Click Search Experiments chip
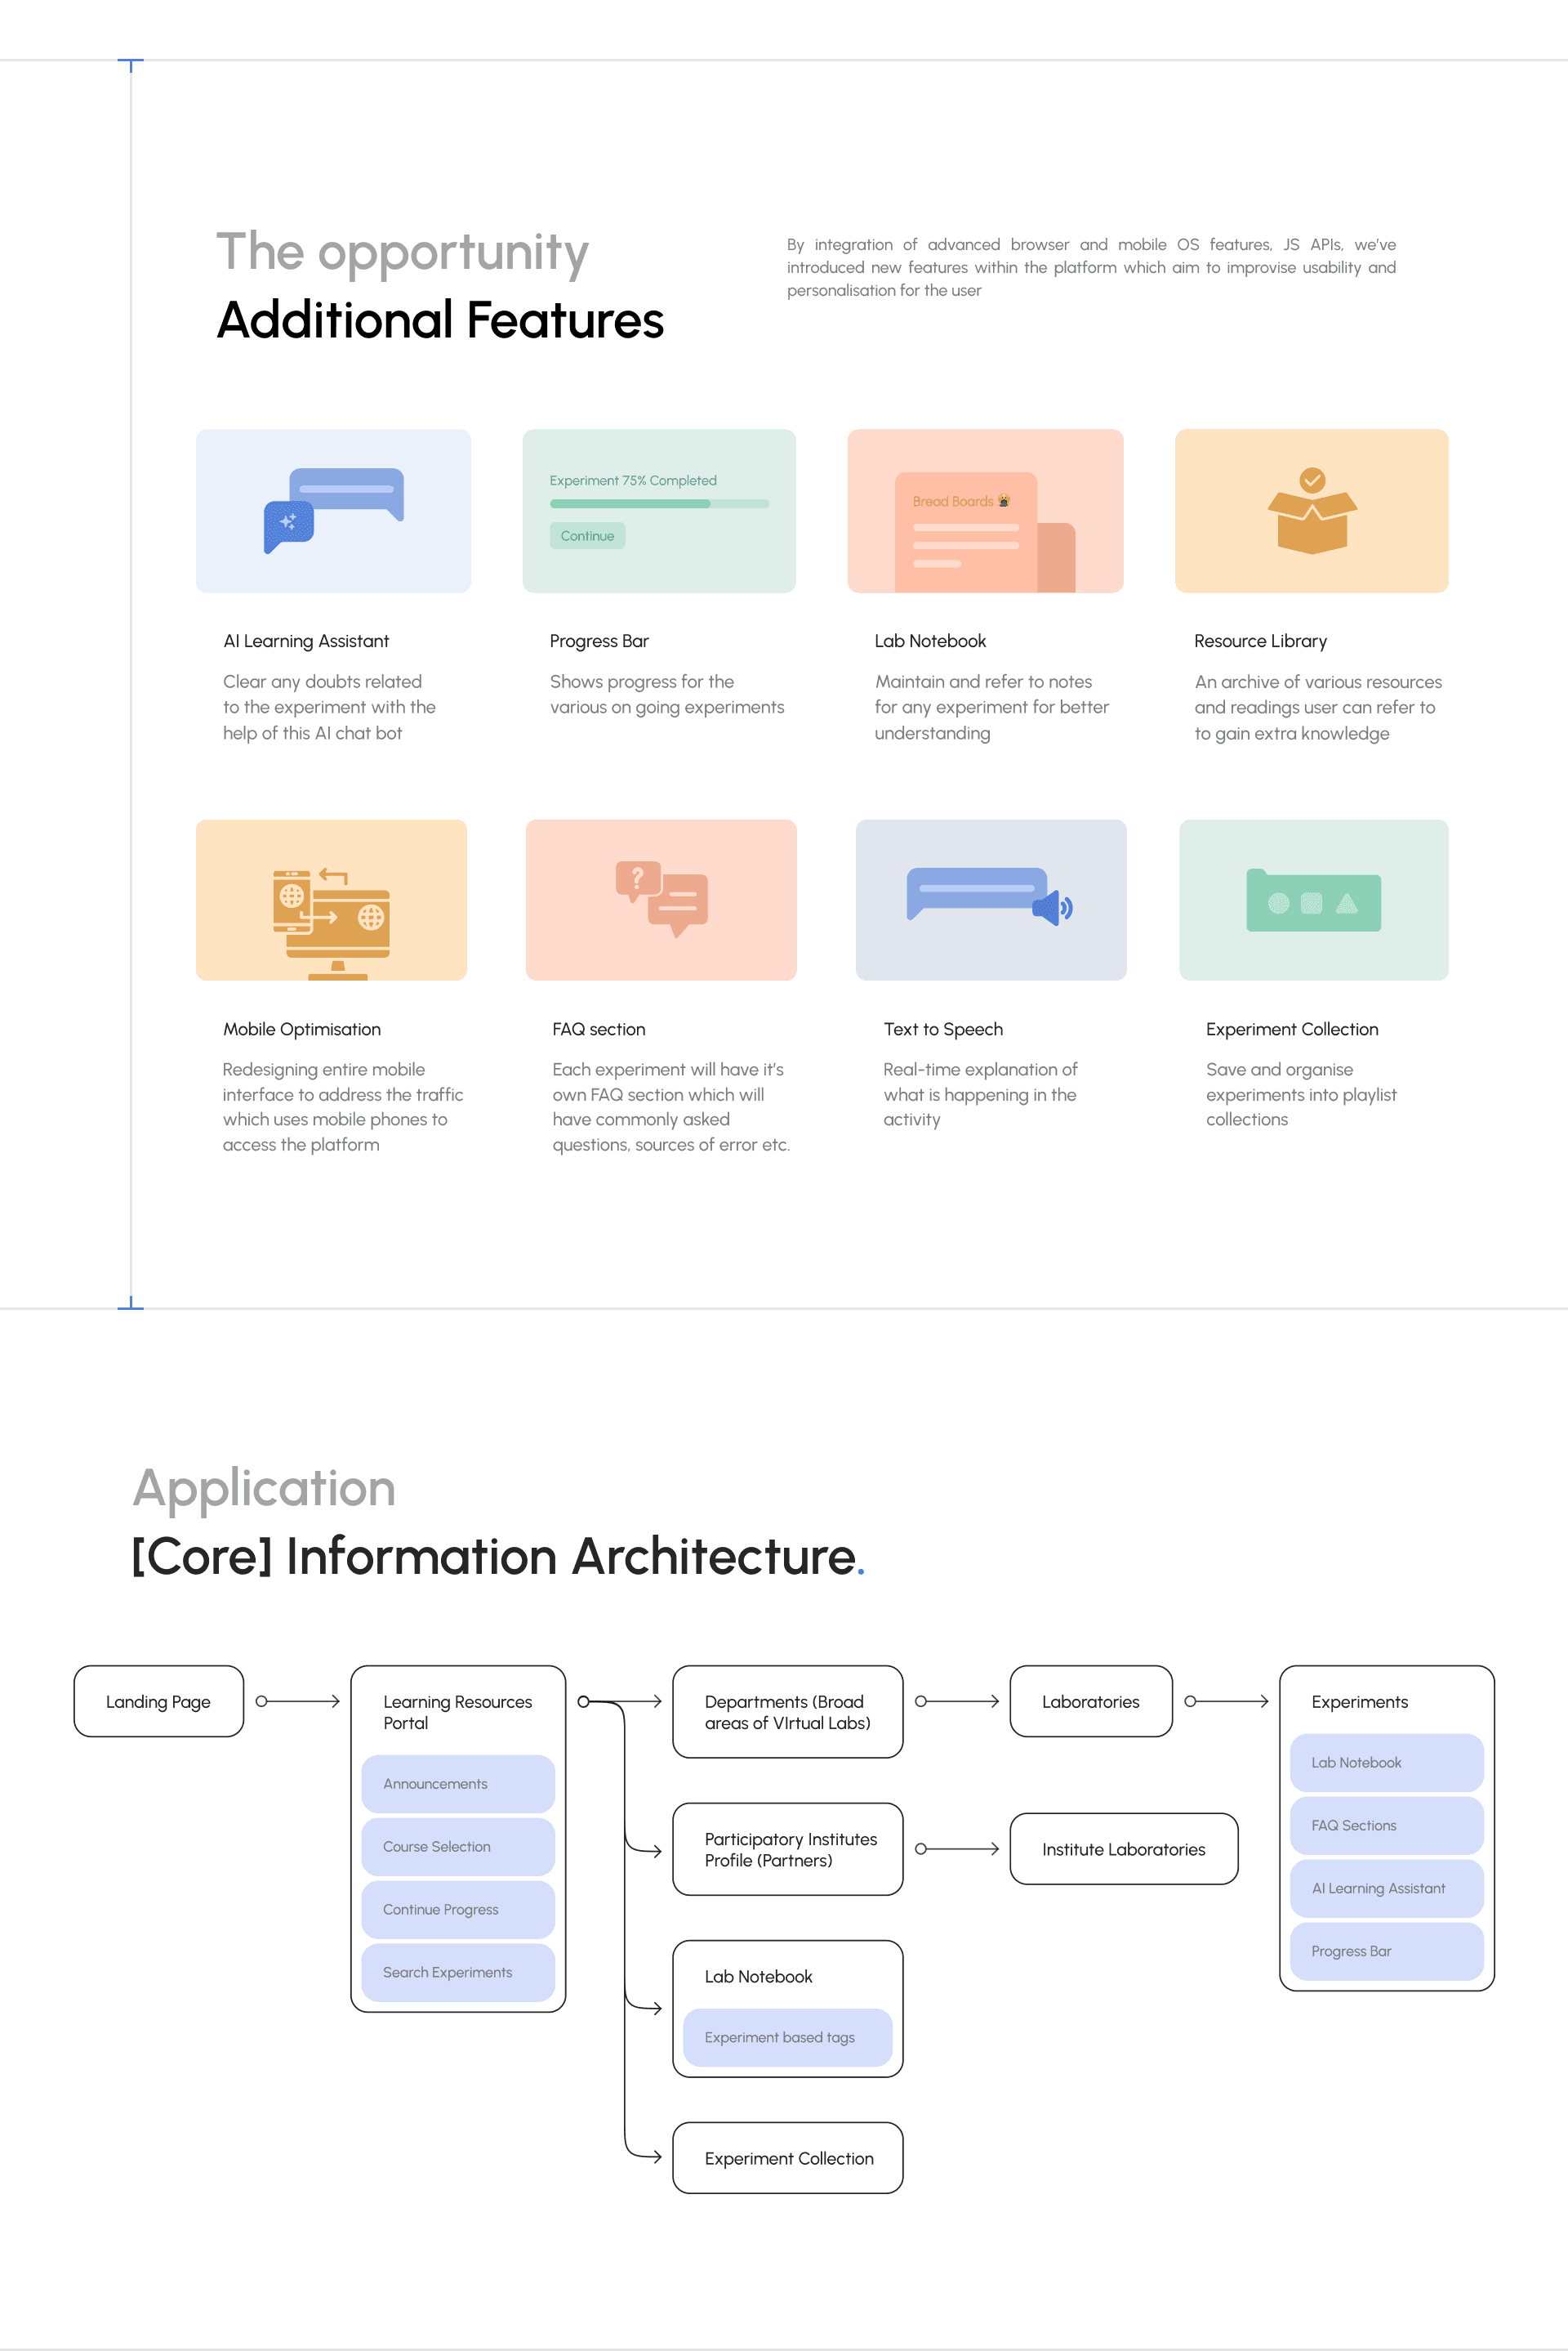 (457, 1973)
